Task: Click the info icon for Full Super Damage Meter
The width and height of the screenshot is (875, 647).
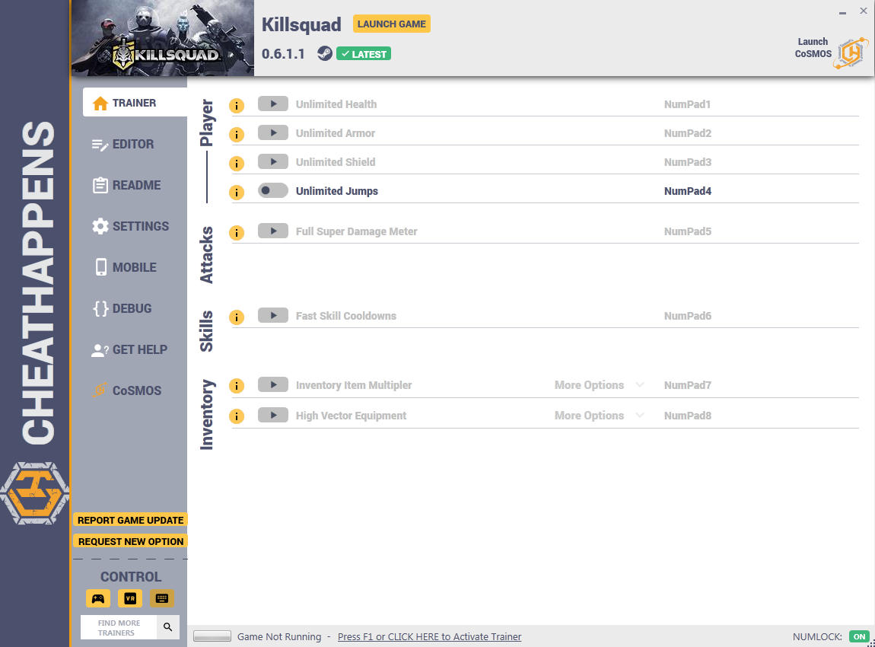Action: (x=237, y=233)
